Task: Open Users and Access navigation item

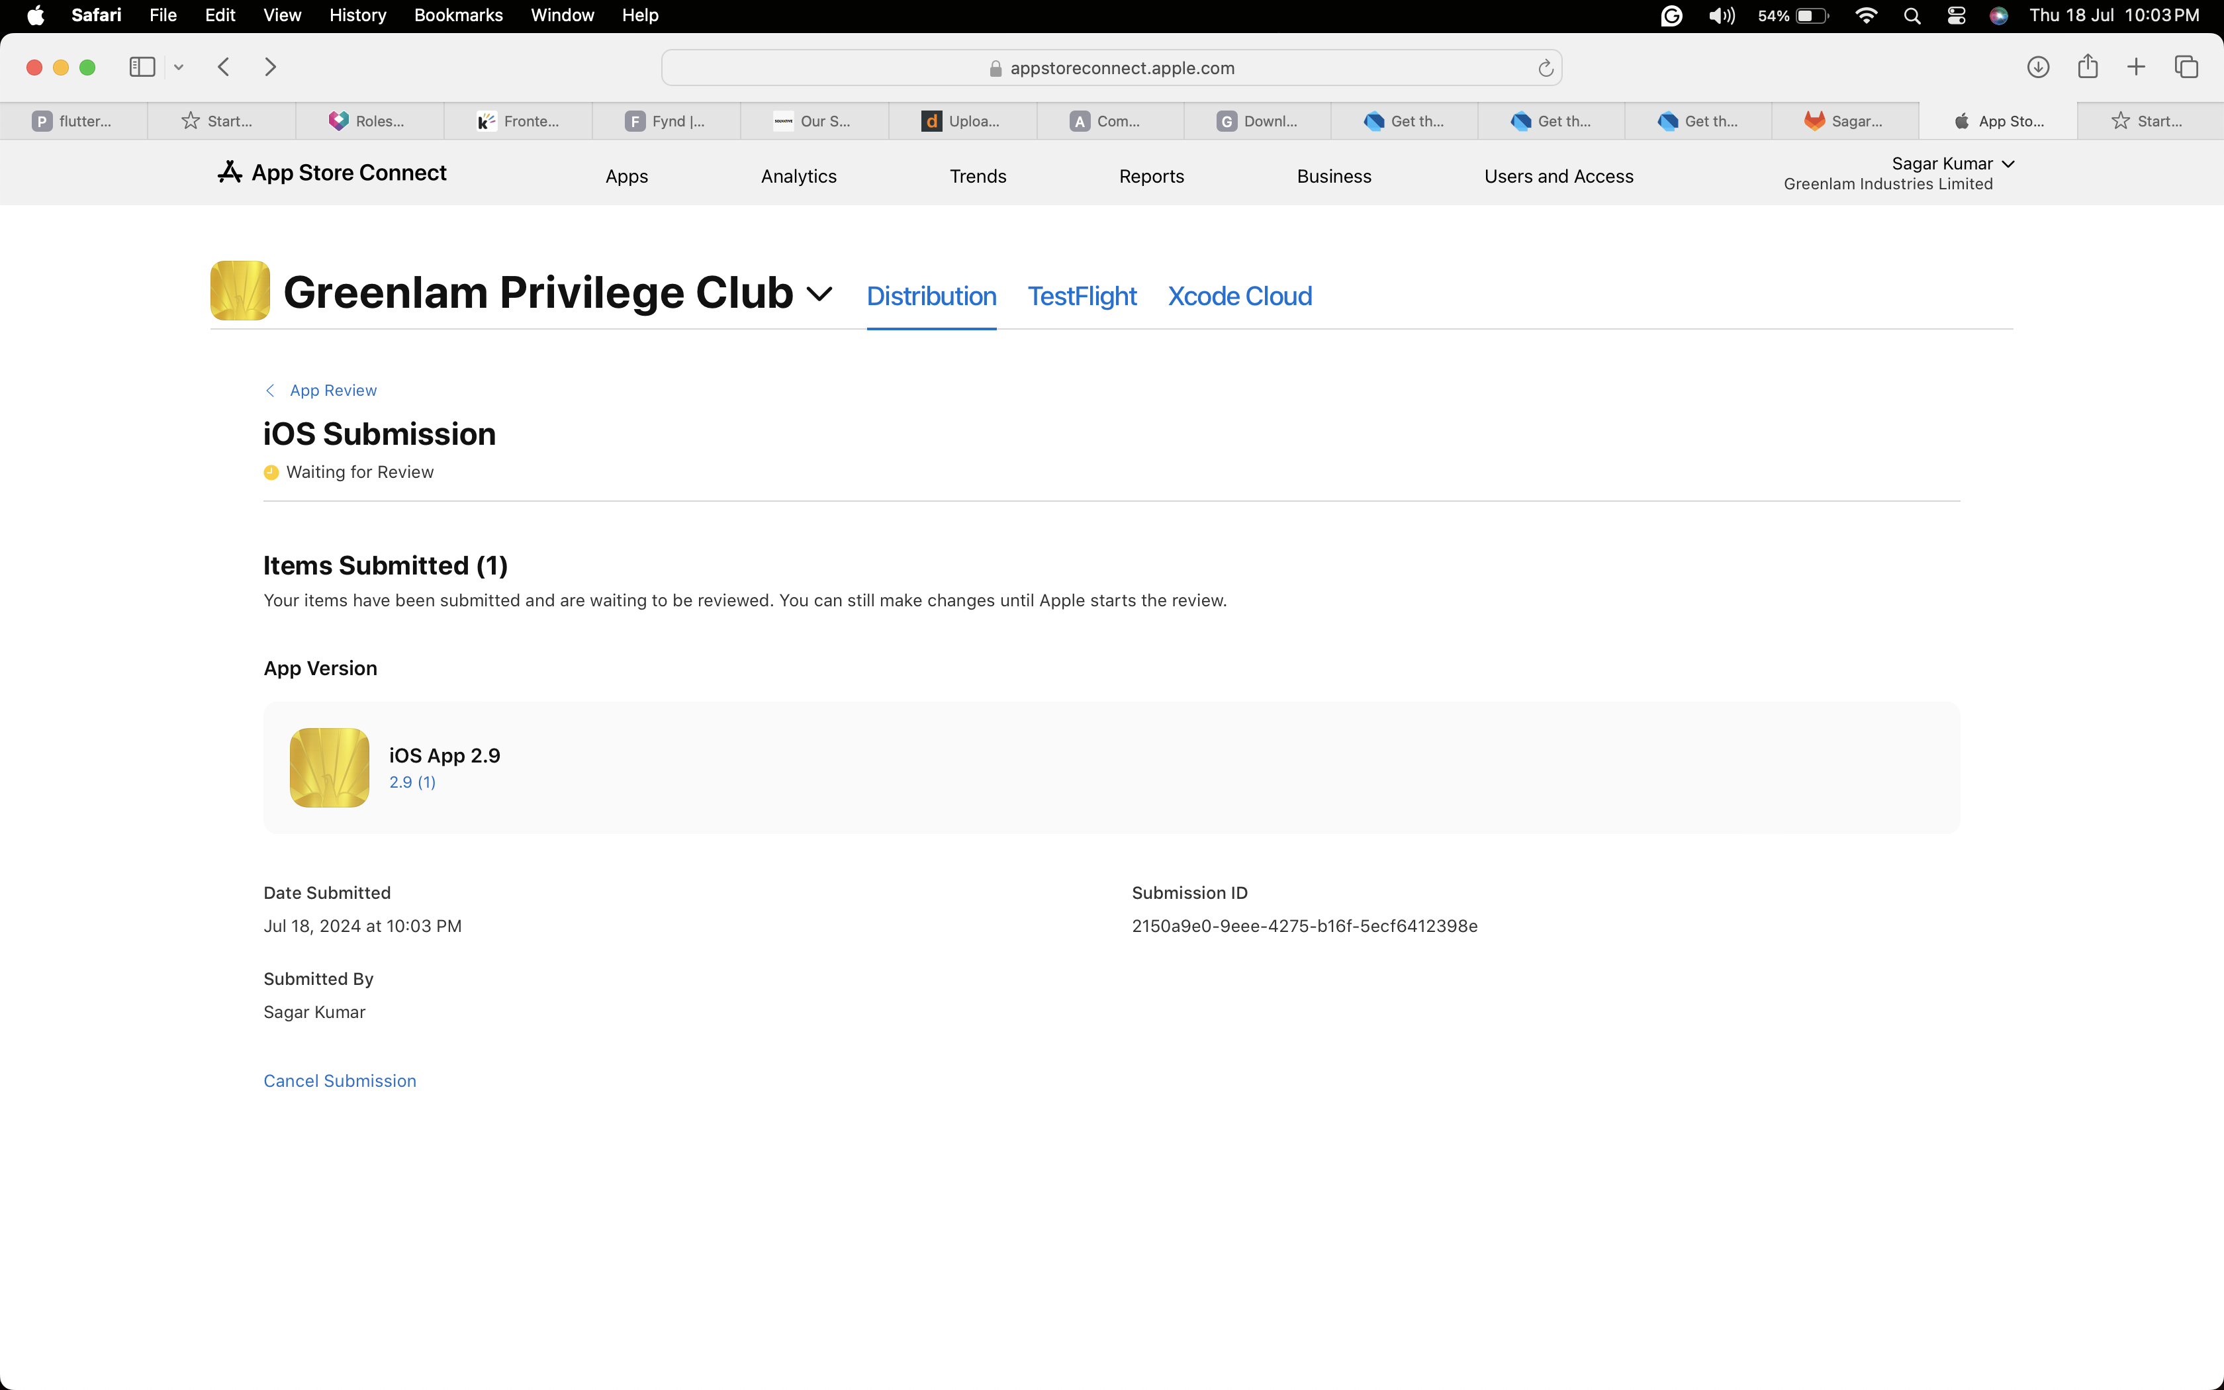Action: [1559, 177]
